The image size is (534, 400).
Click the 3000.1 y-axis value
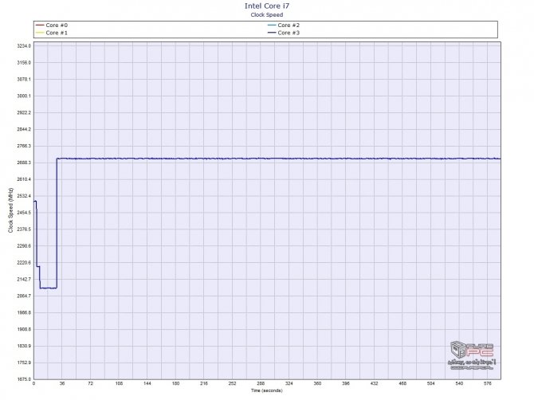24,96
